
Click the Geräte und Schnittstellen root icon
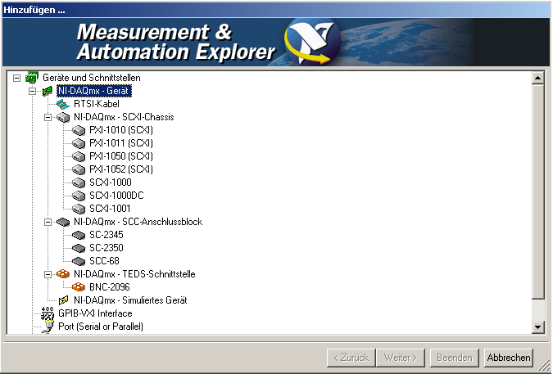31,78
